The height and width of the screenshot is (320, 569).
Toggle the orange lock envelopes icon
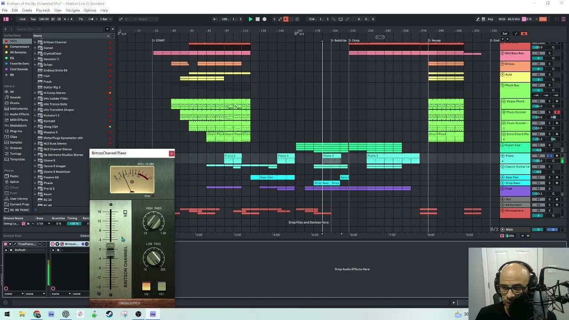[524, 34]
